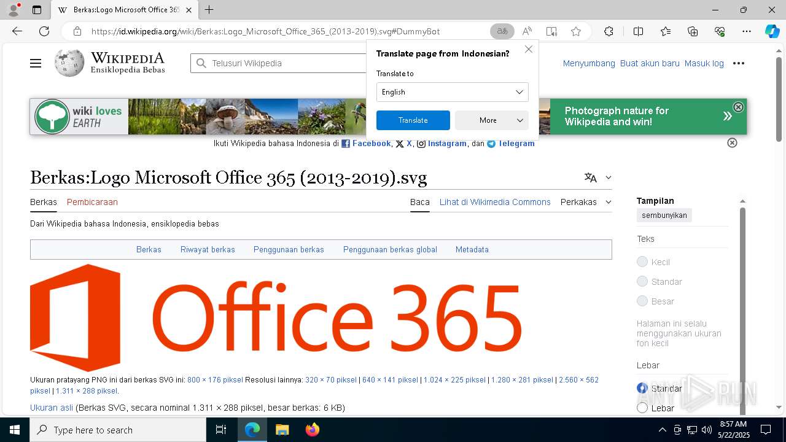
Task: Open the 800 × 176 piksel preview
Action: pyautogui.click(x=215, y=380)
